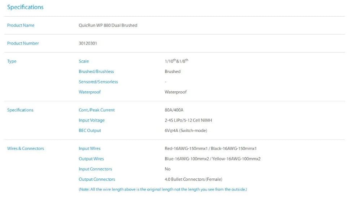
Task: Click the product number 30120301
Action: point(88,43)
